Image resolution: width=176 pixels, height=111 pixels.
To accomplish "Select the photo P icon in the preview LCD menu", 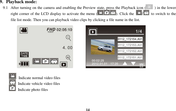I will coord(46,61).
